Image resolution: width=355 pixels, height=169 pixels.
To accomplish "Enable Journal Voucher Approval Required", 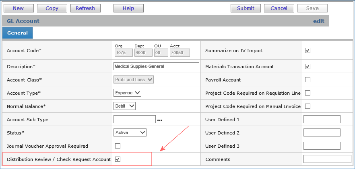I will 118,146.
